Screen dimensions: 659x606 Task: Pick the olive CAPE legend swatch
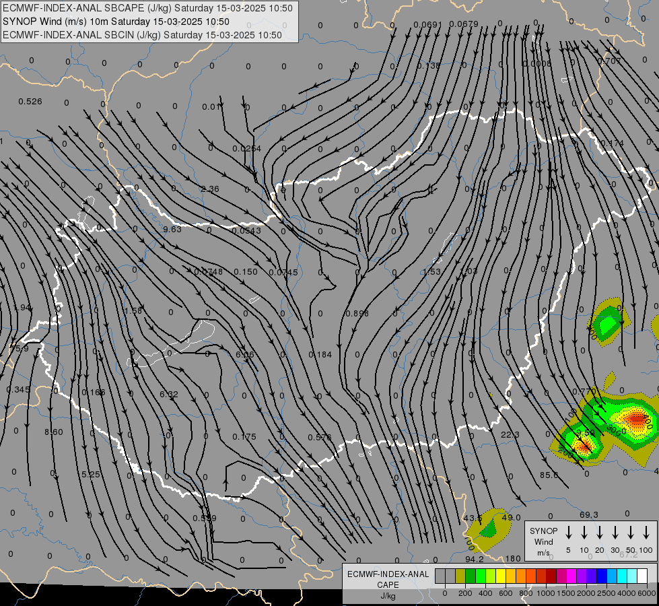click(460, 576)
